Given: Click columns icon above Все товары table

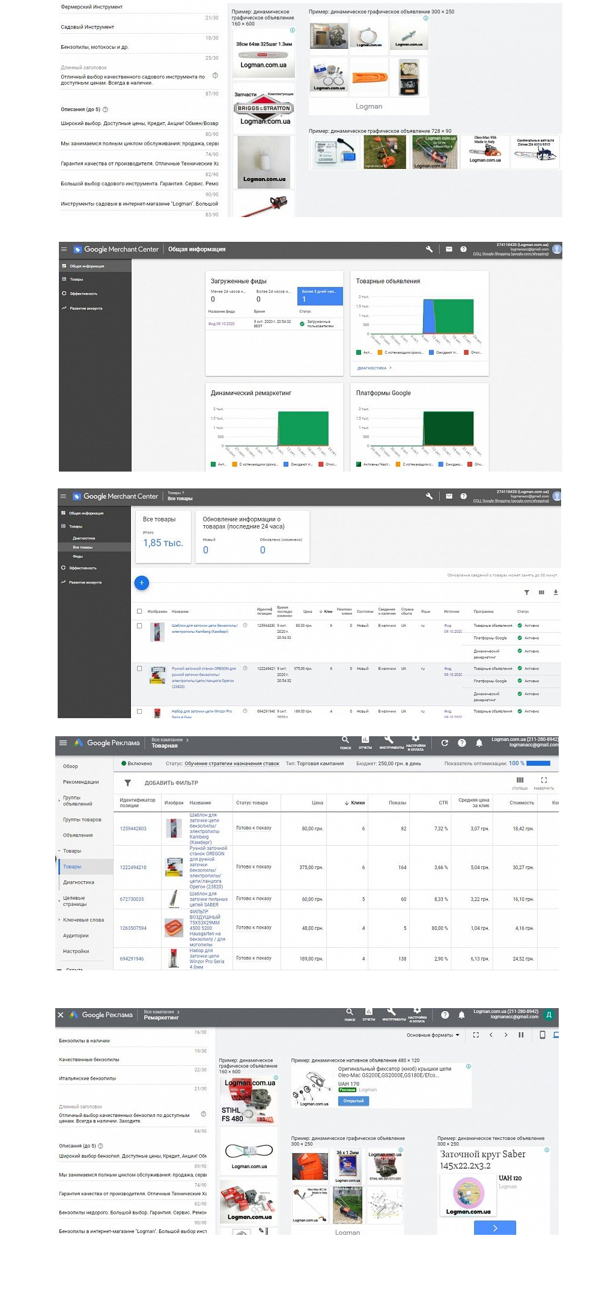Looking at the screenshot, I should coord(541,592).
